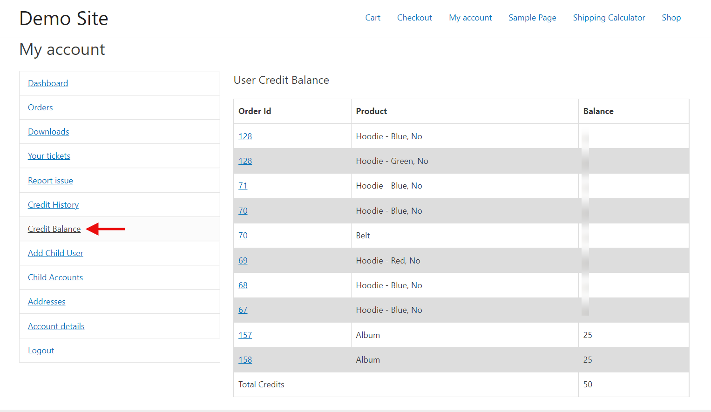Open order 70 for Hoodie - Blue
The width and height of the screenshot is (711, 412).
click(x=243, y=211)
